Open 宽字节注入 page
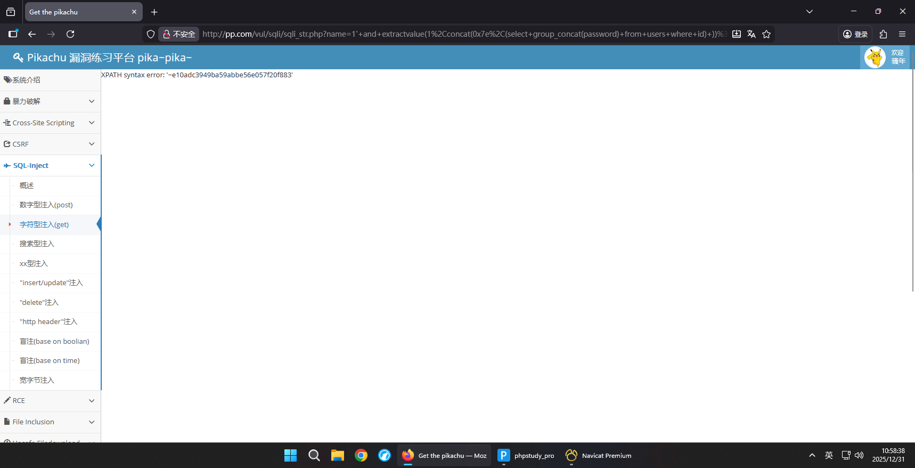This screenshot has width=915, height=468. tap(37, 380)
